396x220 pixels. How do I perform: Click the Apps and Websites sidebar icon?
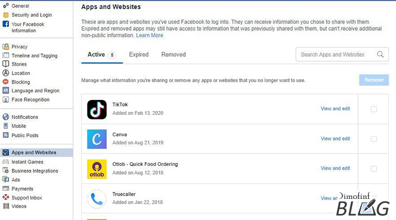click(5, 152)
